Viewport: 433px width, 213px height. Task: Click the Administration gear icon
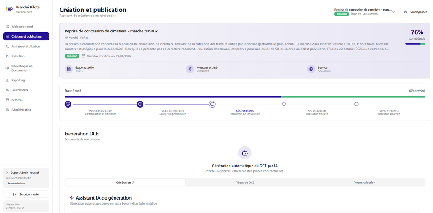[7, 110]
